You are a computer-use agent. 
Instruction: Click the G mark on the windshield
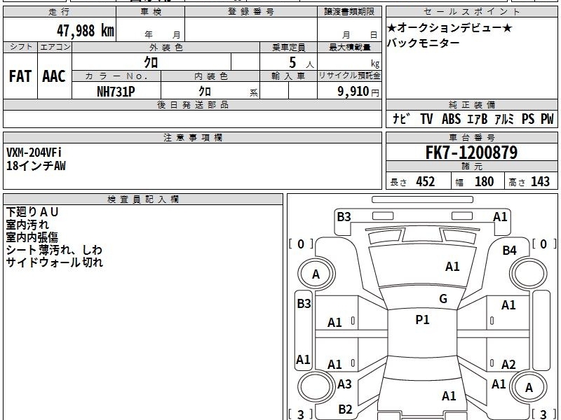443,299
